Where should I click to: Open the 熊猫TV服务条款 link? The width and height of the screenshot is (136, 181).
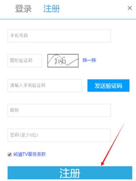pos(30,154)
